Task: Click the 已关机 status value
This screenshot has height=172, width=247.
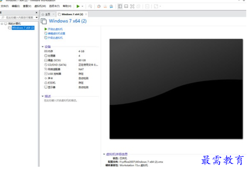Action: 123,158
